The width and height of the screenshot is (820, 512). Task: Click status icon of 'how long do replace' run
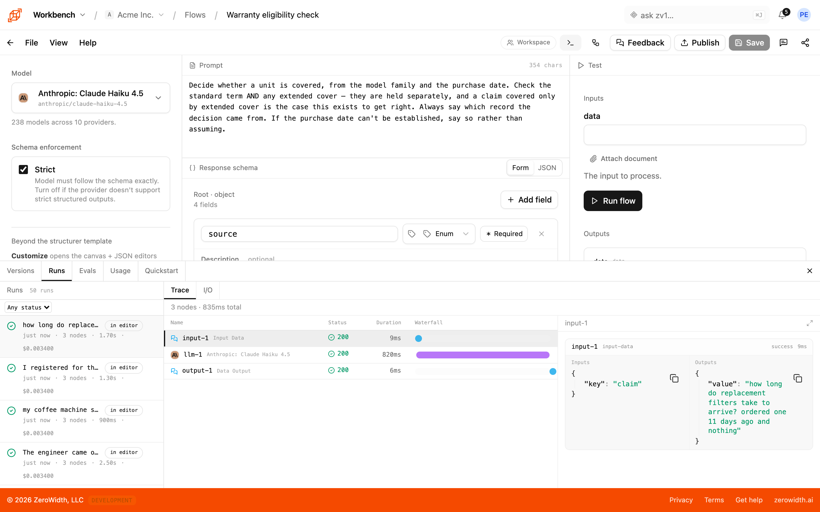[x=11, y=326]
